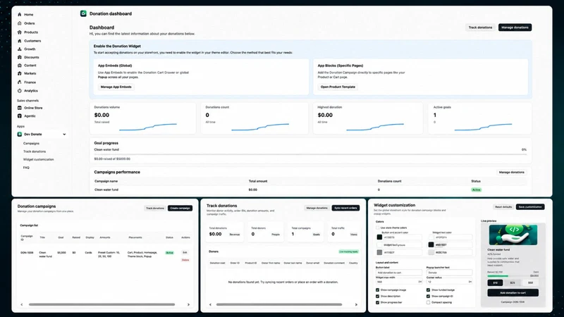
Task: Toggle Show description checkbox
Action: coord(377,296)
